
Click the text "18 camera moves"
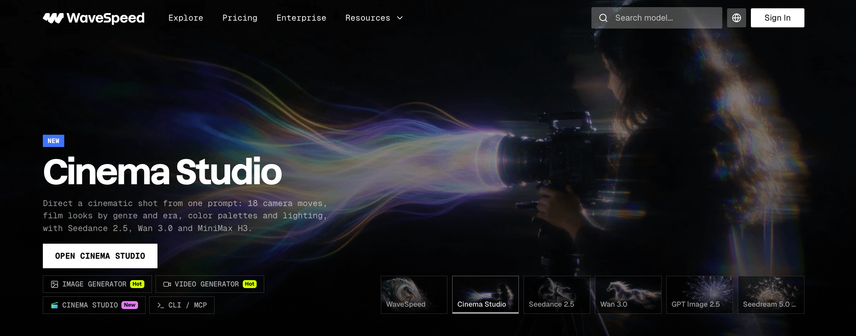285,203
